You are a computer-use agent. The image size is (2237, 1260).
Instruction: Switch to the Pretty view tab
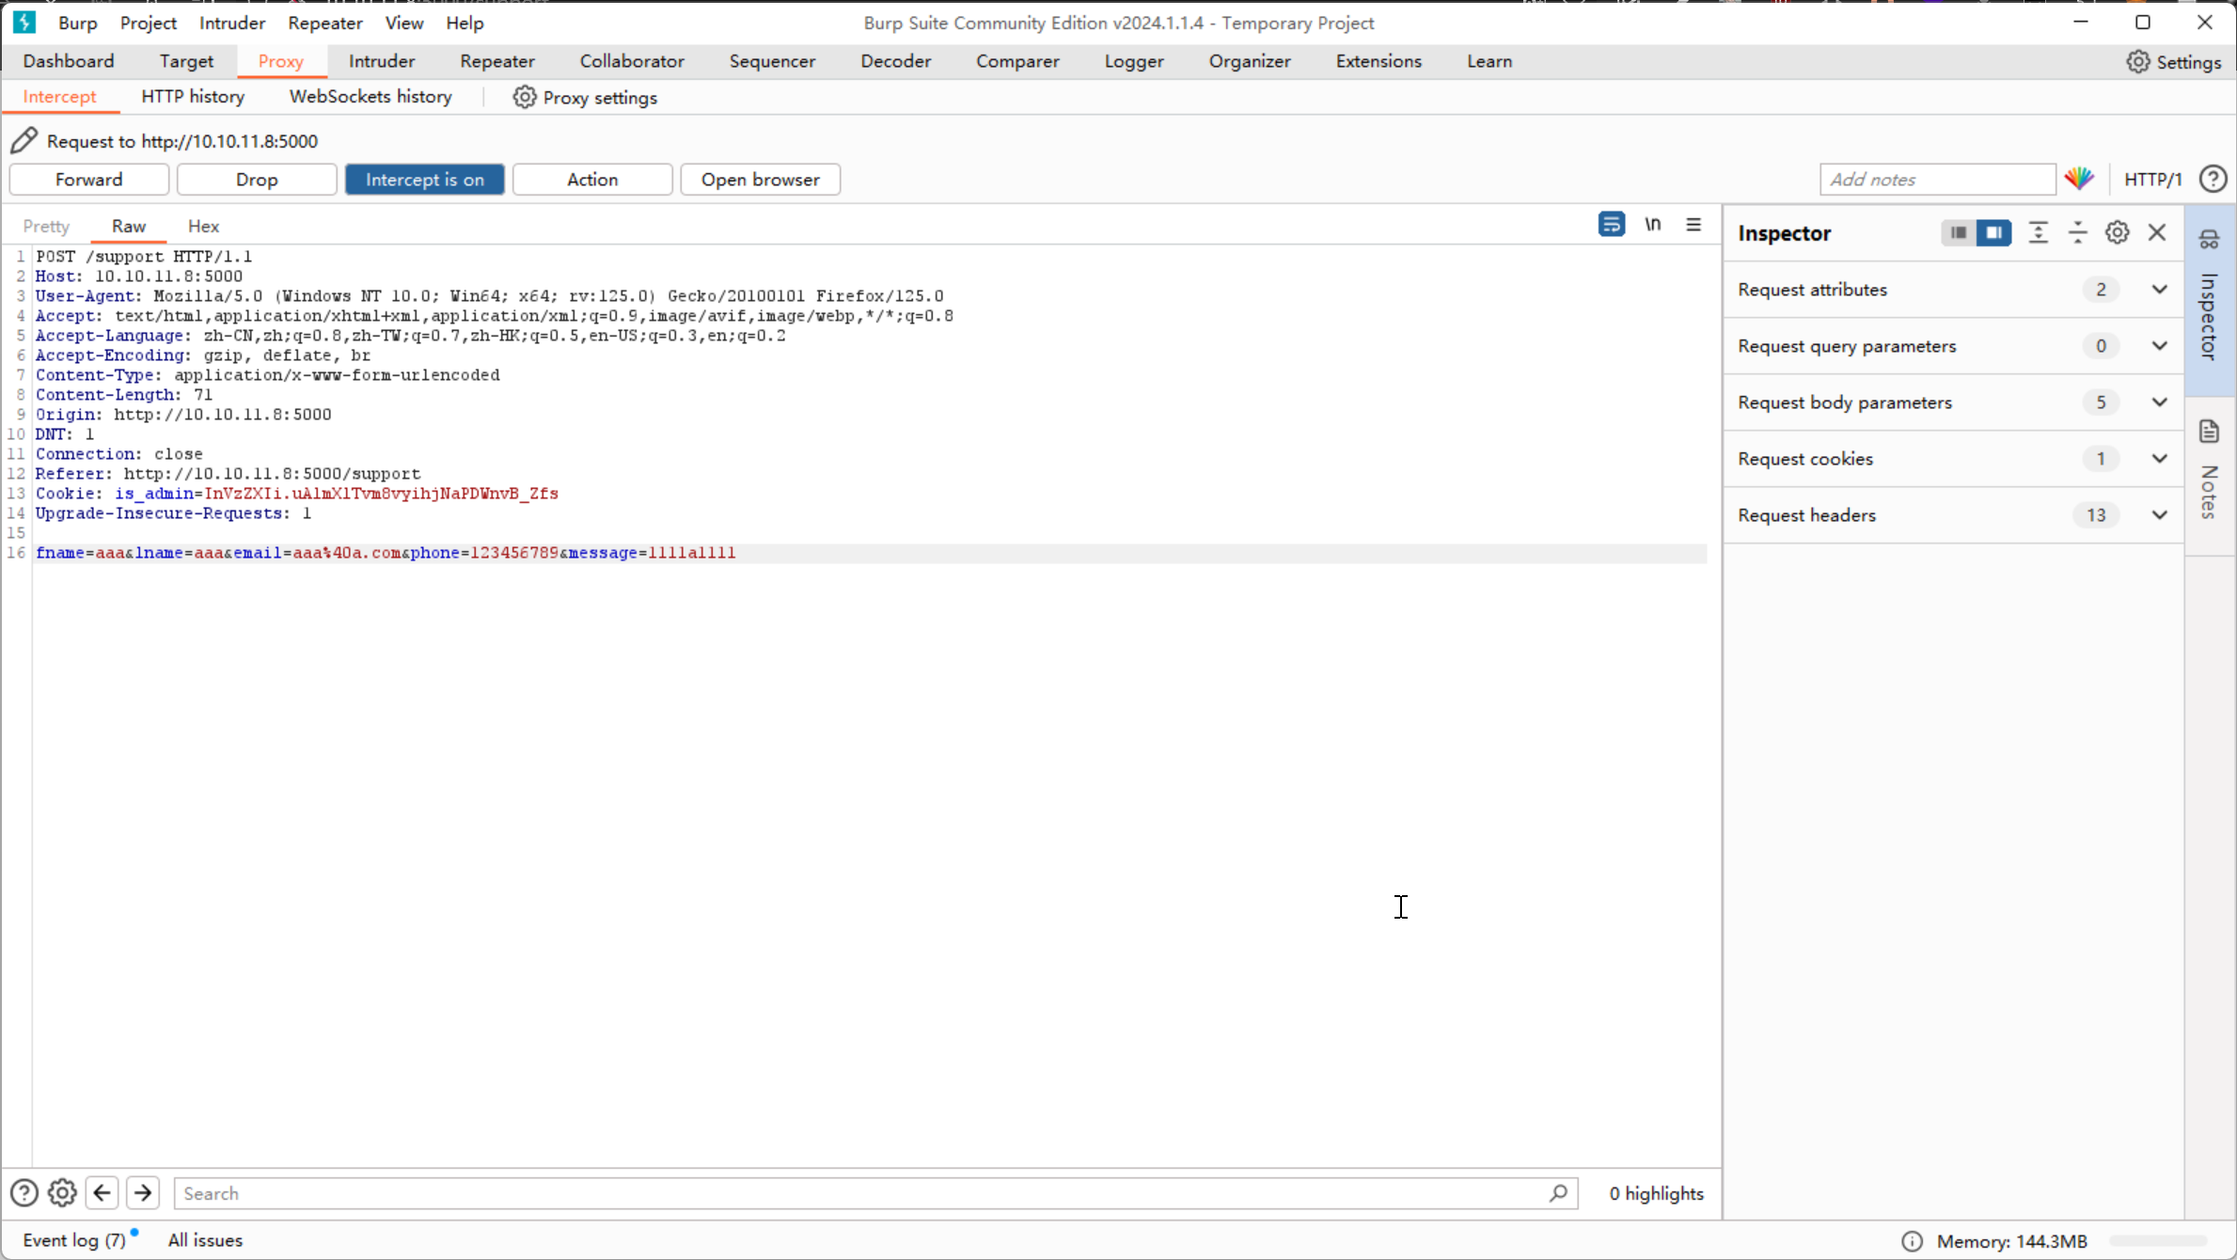tap(46, 226)
